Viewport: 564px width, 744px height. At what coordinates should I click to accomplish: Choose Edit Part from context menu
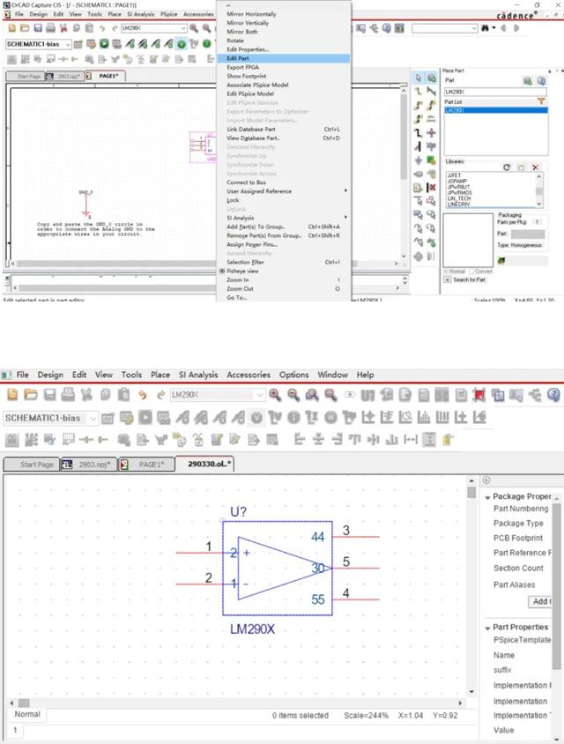[x=284, y=58]
